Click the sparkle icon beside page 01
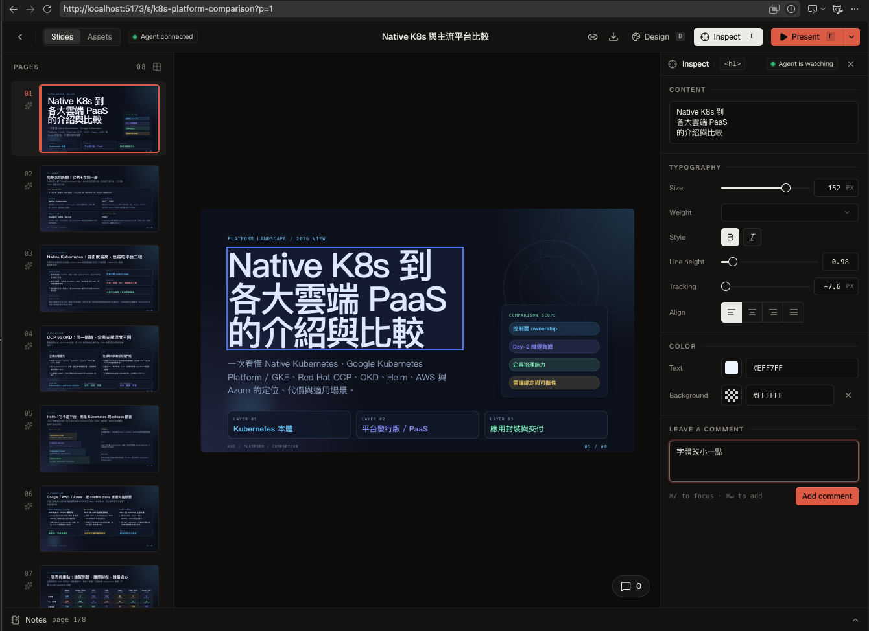Screen dimensions: 869x631 tap(29, 106)
